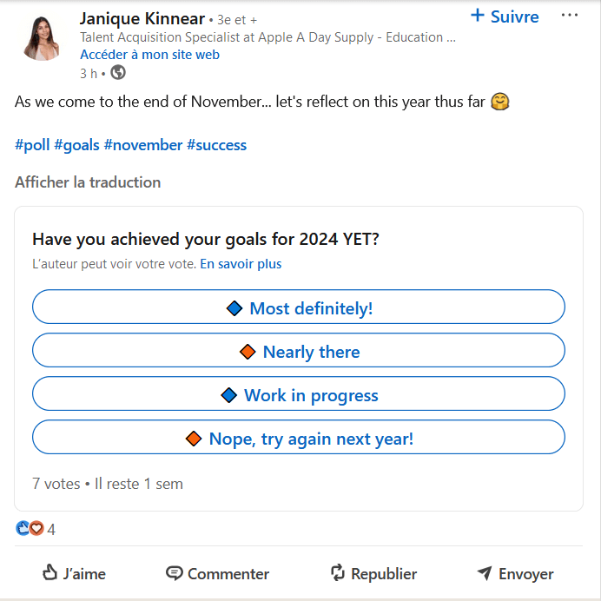Click the Republier arrows icon
The image size is (601, 601).
click(338, 573)
